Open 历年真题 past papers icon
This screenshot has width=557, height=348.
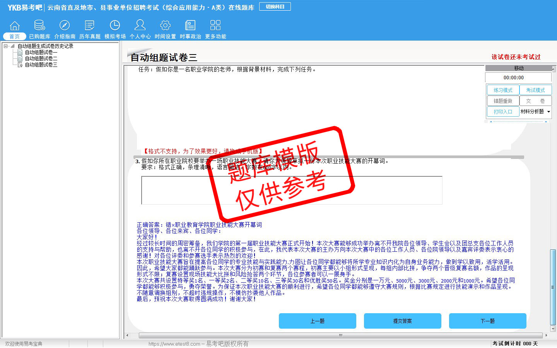point(90,26)
